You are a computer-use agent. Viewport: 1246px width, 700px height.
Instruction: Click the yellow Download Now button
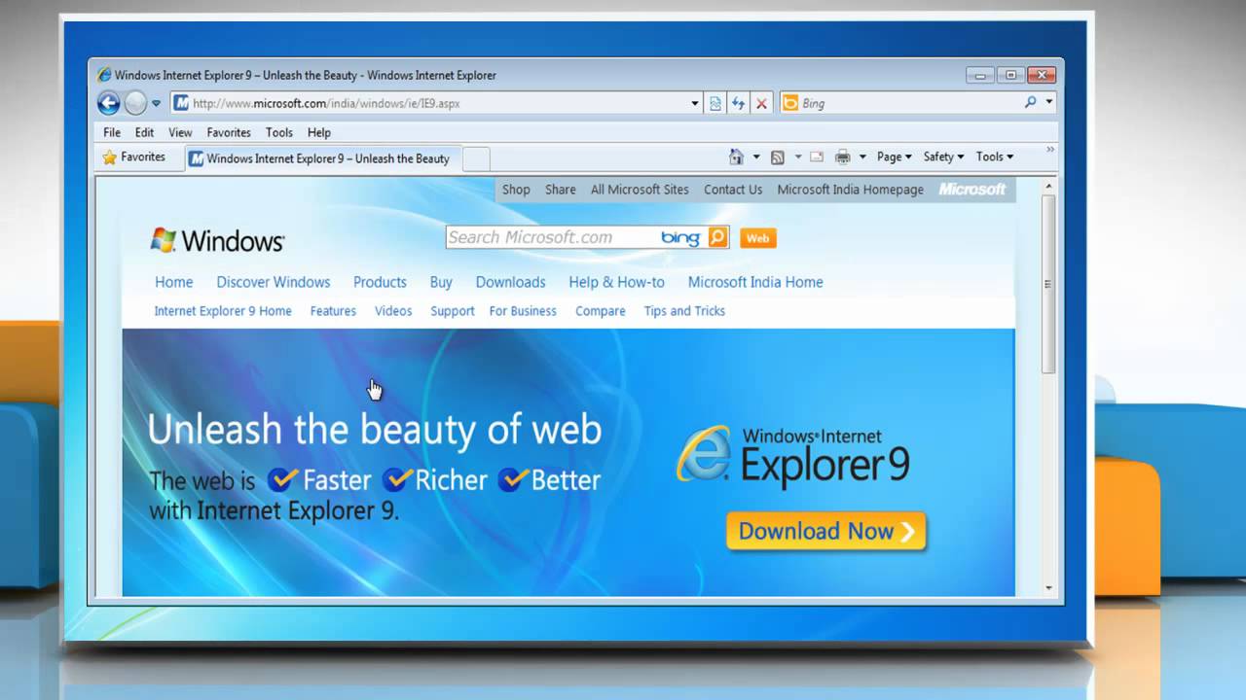click(826, 531)
